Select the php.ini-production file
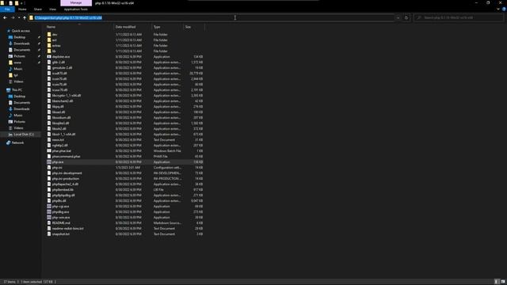Viewport: 507px width, 285px height. [66, 179]
